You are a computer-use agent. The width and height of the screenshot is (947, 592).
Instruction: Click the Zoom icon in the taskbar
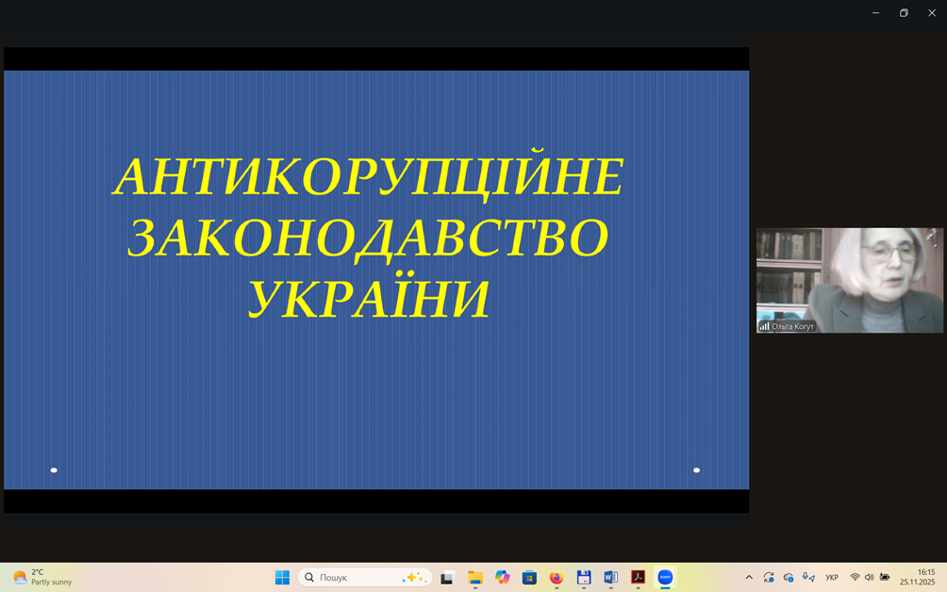(x=665, y=577)
